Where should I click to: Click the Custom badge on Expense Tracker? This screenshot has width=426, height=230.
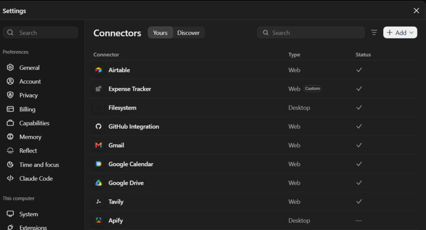312,89
